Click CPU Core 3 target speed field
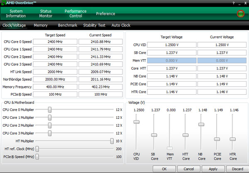The width and height of the screenshot is (249, 173). click(55, 64)
